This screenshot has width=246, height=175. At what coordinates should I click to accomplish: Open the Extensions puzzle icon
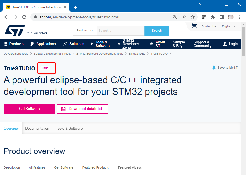point(213,17)
